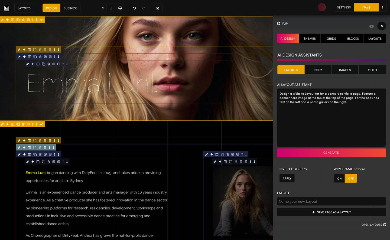The width and height of the screenshot is (390, 240).
Task: Turn wireframe ON
Action: (x=339, y=179)
